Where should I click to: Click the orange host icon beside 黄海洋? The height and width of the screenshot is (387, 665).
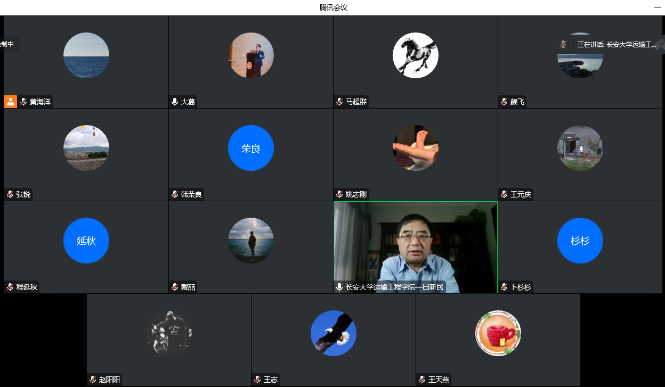point(11,102)
